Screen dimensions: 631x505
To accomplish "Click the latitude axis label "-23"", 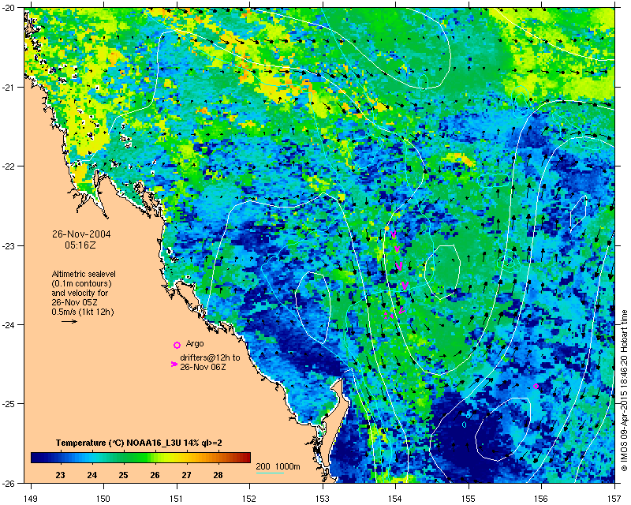I will [8, 245].
